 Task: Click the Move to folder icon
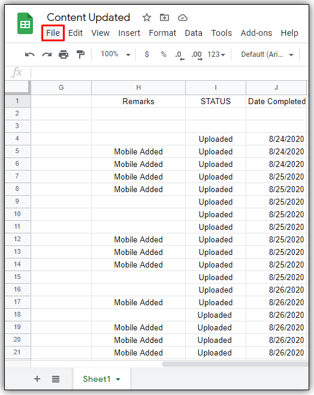(x=164, y=17)
